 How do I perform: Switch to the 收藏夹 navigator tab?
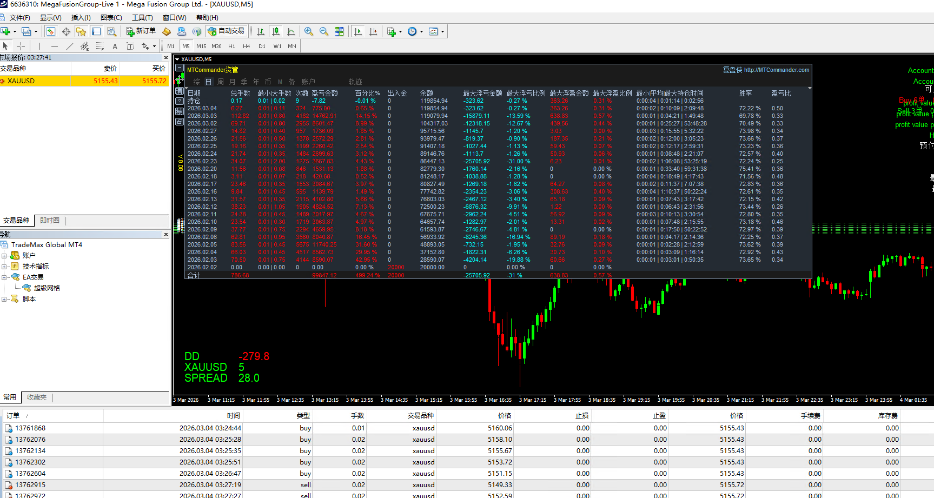tap(37, 397)
